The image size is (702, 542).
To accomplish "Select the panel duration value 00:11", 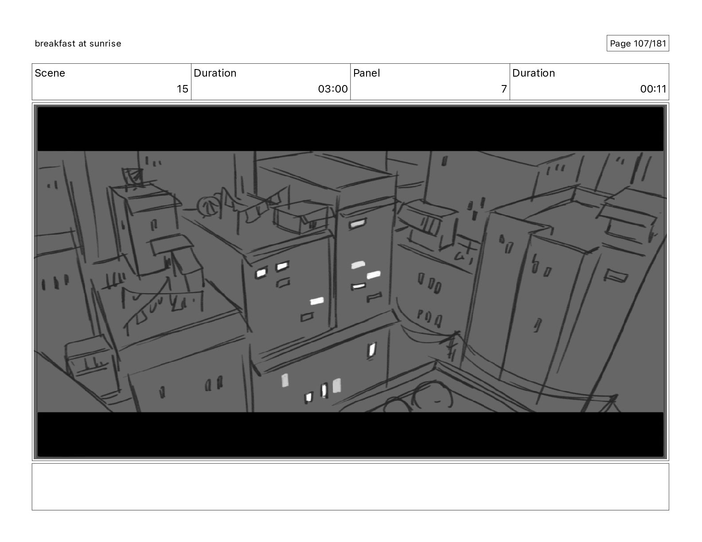I will pyautogui.click(x=653, y=89).
